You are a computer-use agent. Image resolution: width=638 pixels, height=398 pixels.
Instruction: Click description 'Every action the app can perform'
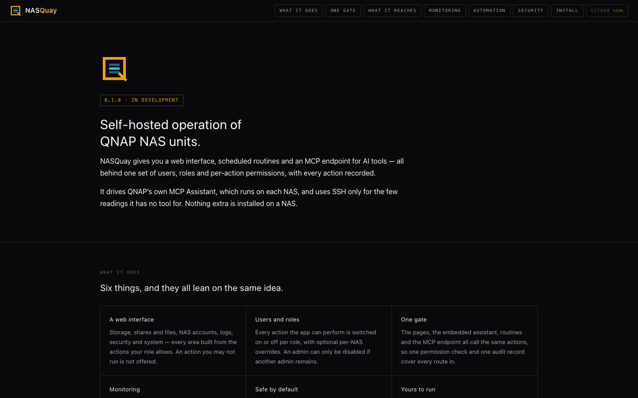(315, 347)
